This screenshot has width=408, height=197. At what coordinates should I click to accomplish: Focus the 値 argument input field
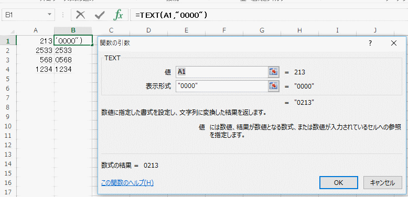click(222, 72)
